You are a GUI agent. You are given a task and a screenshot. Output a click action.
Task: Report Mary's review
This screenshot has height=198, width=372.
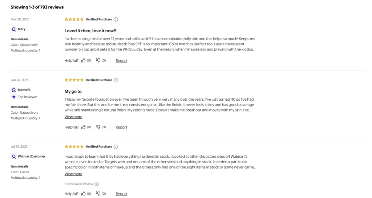[x=121, y=61]
